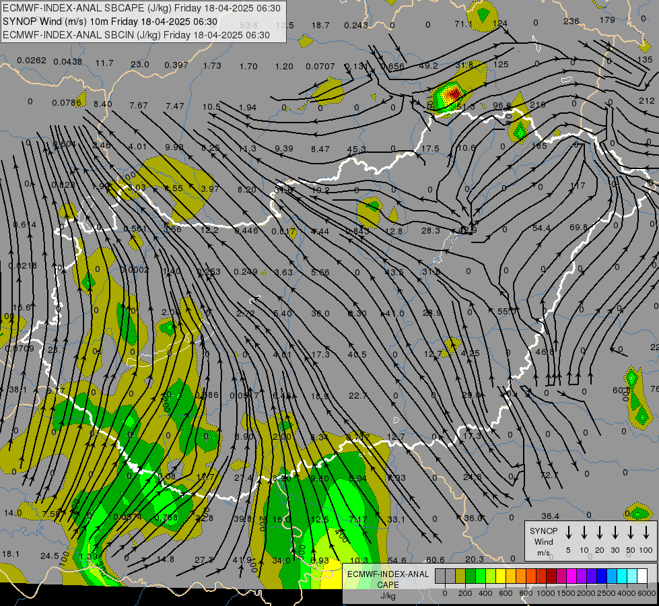Click the map value '36.4'
The width and height of the screenshot is (659, 606).
pyautogui.click(x=550, y=516)
